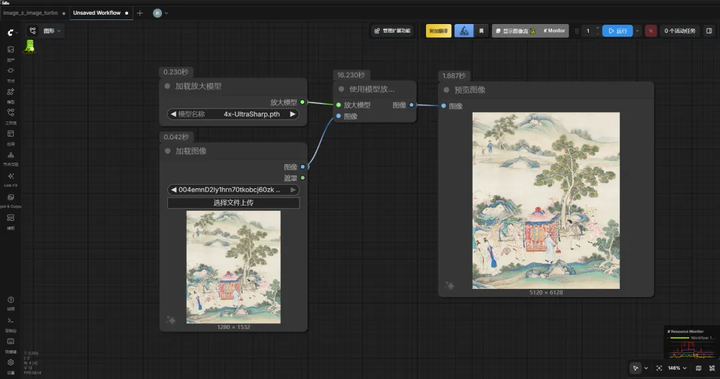This screenshot has width=720, height=379.
Task: Click the batch count field showing 1
Action: [588, 31]
